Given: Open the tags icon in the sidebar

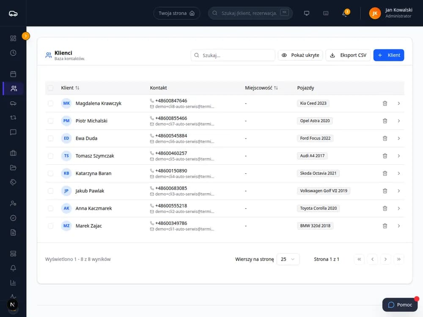Looking at the screenshot, I should tap(13, 182).
